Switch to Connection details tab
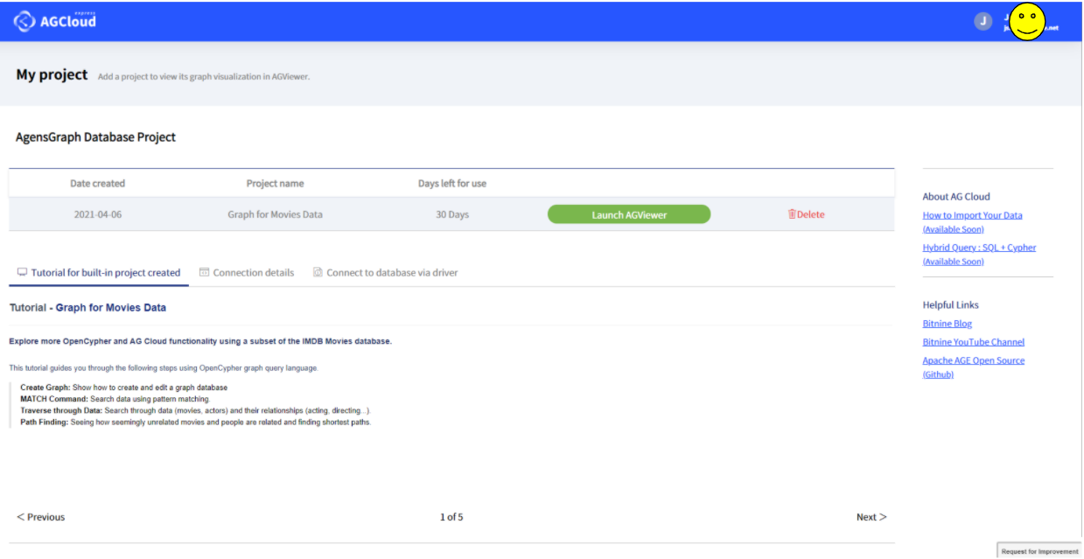1084x559 pixels. tap(247, 273)
